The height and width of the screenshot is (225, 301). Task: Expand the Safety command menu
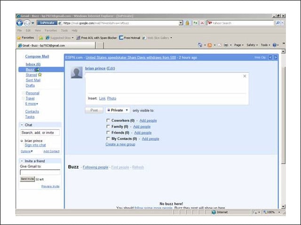tap(252, 45)
